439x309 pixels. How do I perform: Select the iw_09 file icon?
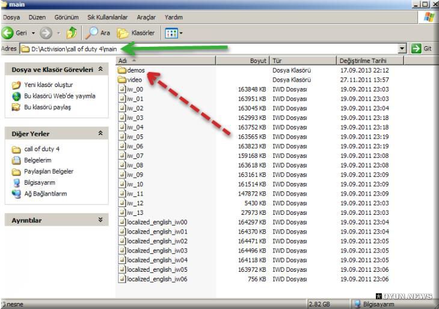pyautogui.click(x=122, y=175)
